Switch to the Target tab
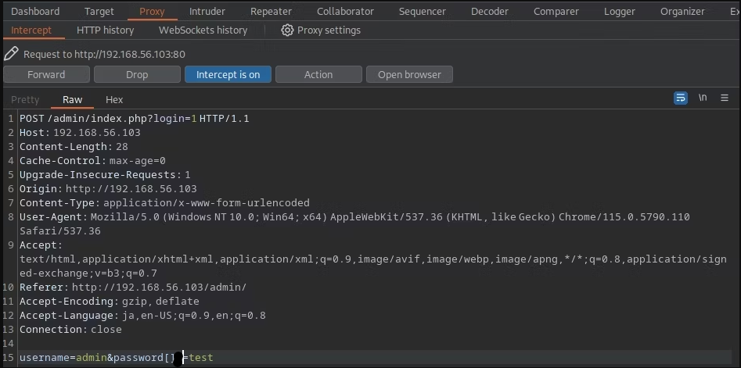Viewport: 741px width, 368px height. click(99, 11)
